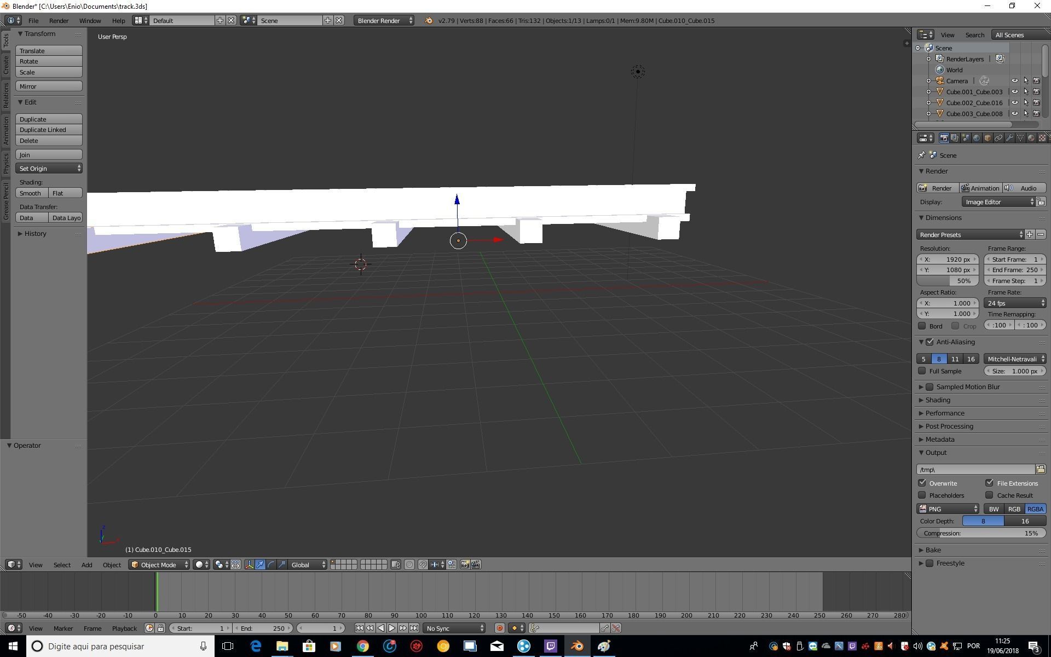Open the Object Mode dropdown
Screen dimensions: 1051x657
pos(159,564)
